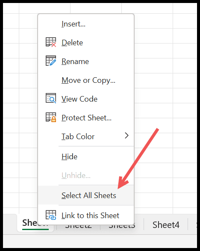Expand the Tab Color submenu arrow
This screenshot has height=251, width=200.
point(126,136)
